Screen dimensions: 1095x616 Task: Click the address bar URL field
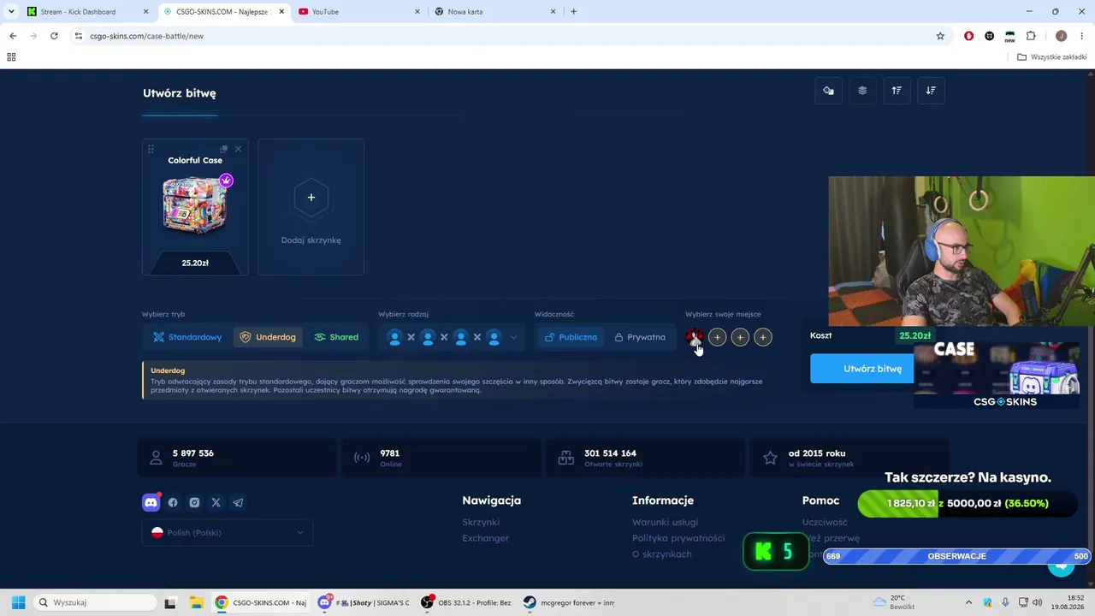tap(509, 36)
